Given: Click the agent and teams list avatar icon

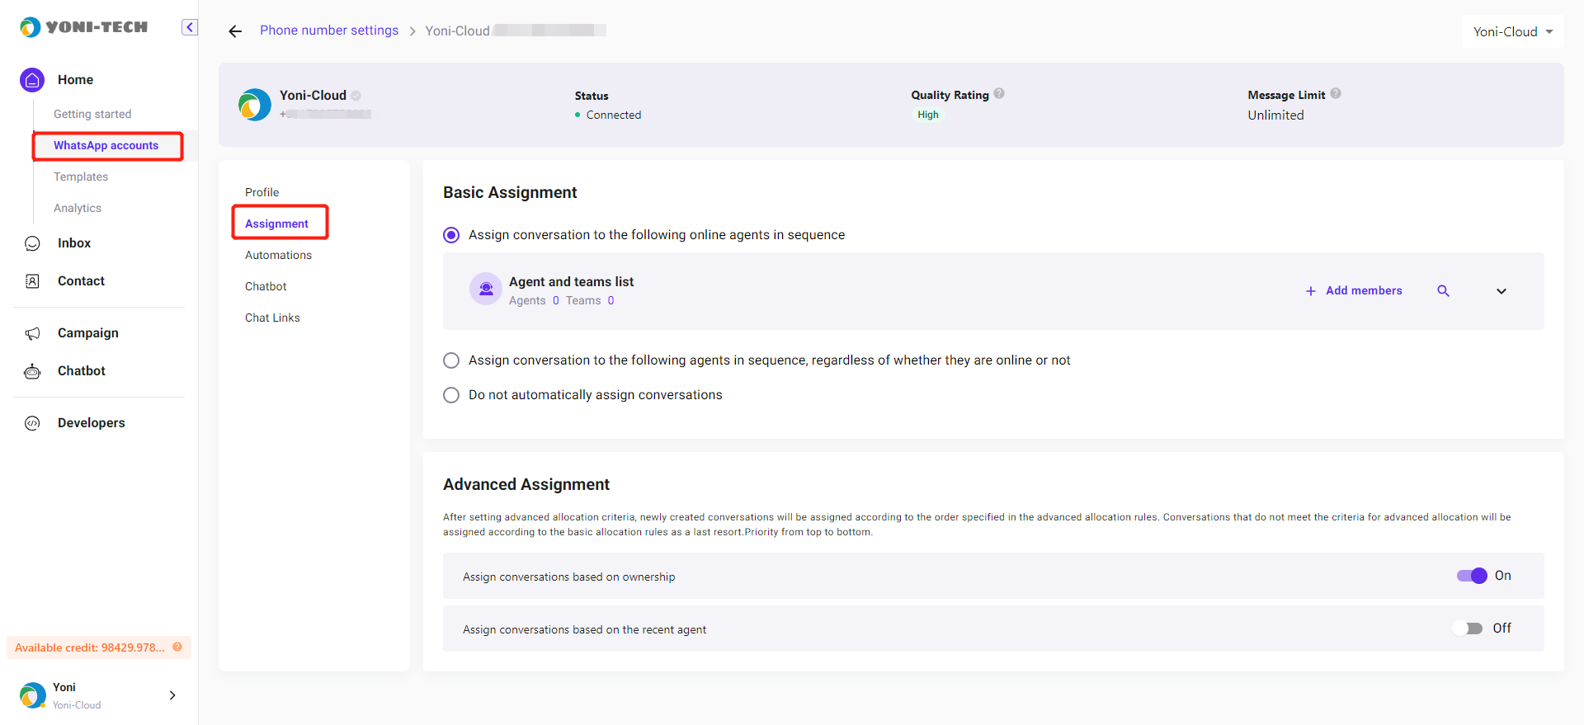Looking at the screenshot, I should coord(486,289).
